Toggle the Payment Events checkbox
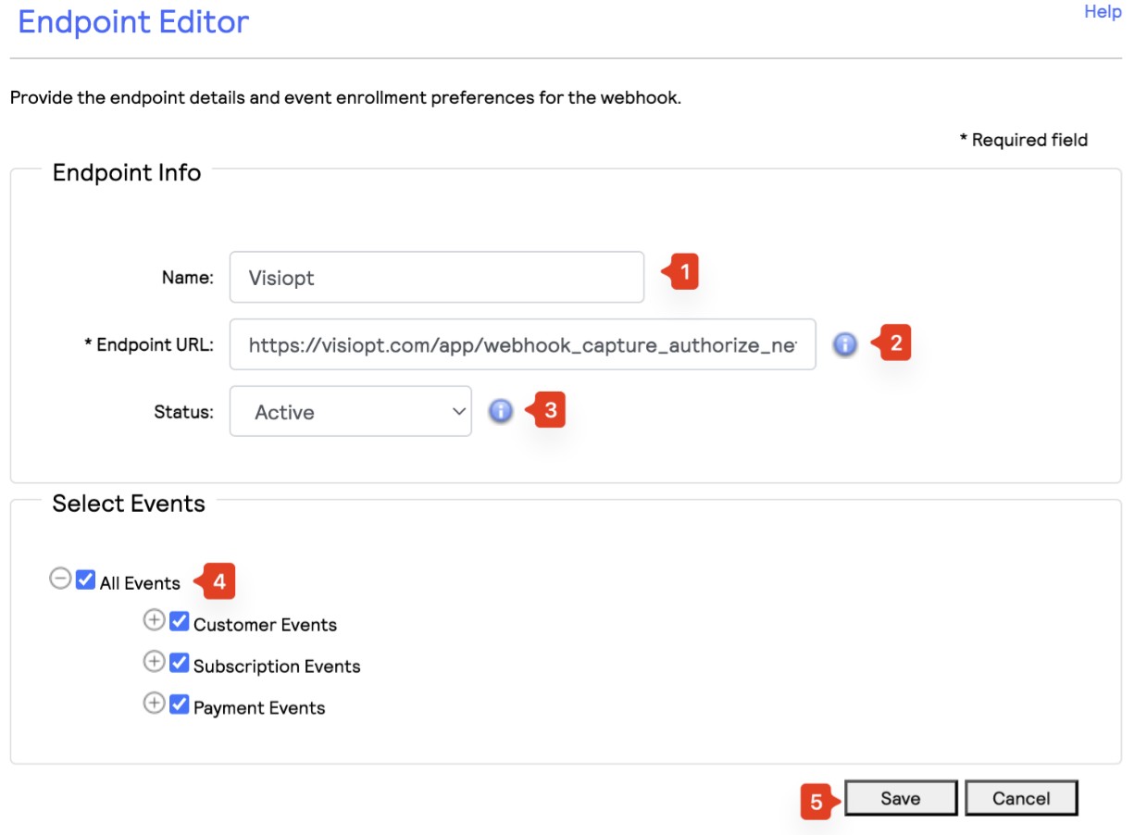 [180, 704]
